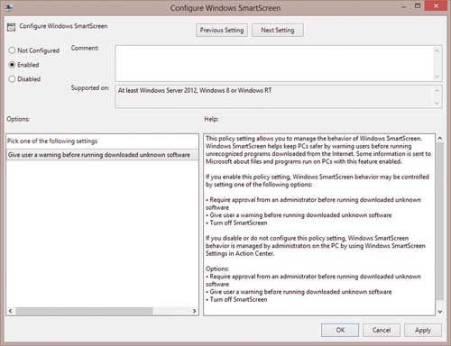Maximize the Configure Windows SmartScreen window
Screen dimensions: 451x346
click(x=418, y=5)
